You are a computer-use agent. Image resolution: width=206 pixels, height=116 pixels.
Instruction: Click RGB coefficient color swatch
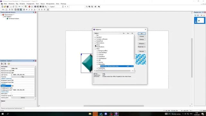pyautogui.click(x=12, y=90)
